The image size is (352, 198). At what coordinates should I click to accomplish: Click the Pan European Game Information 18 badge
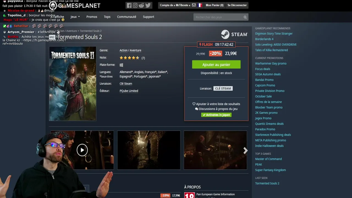(189, 195)
